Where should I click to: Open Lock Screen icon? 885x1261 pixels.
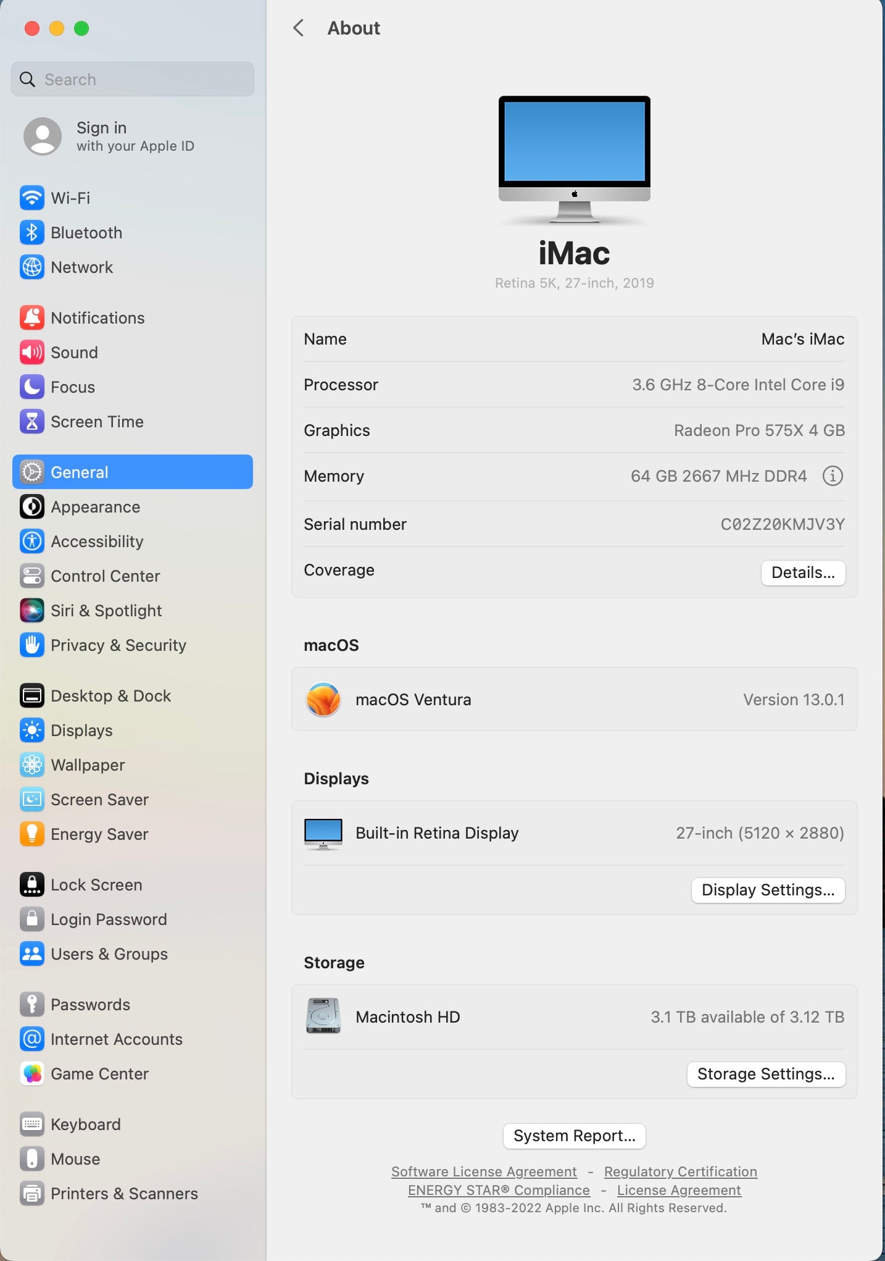pyautogui.click(x=32, y=885)
